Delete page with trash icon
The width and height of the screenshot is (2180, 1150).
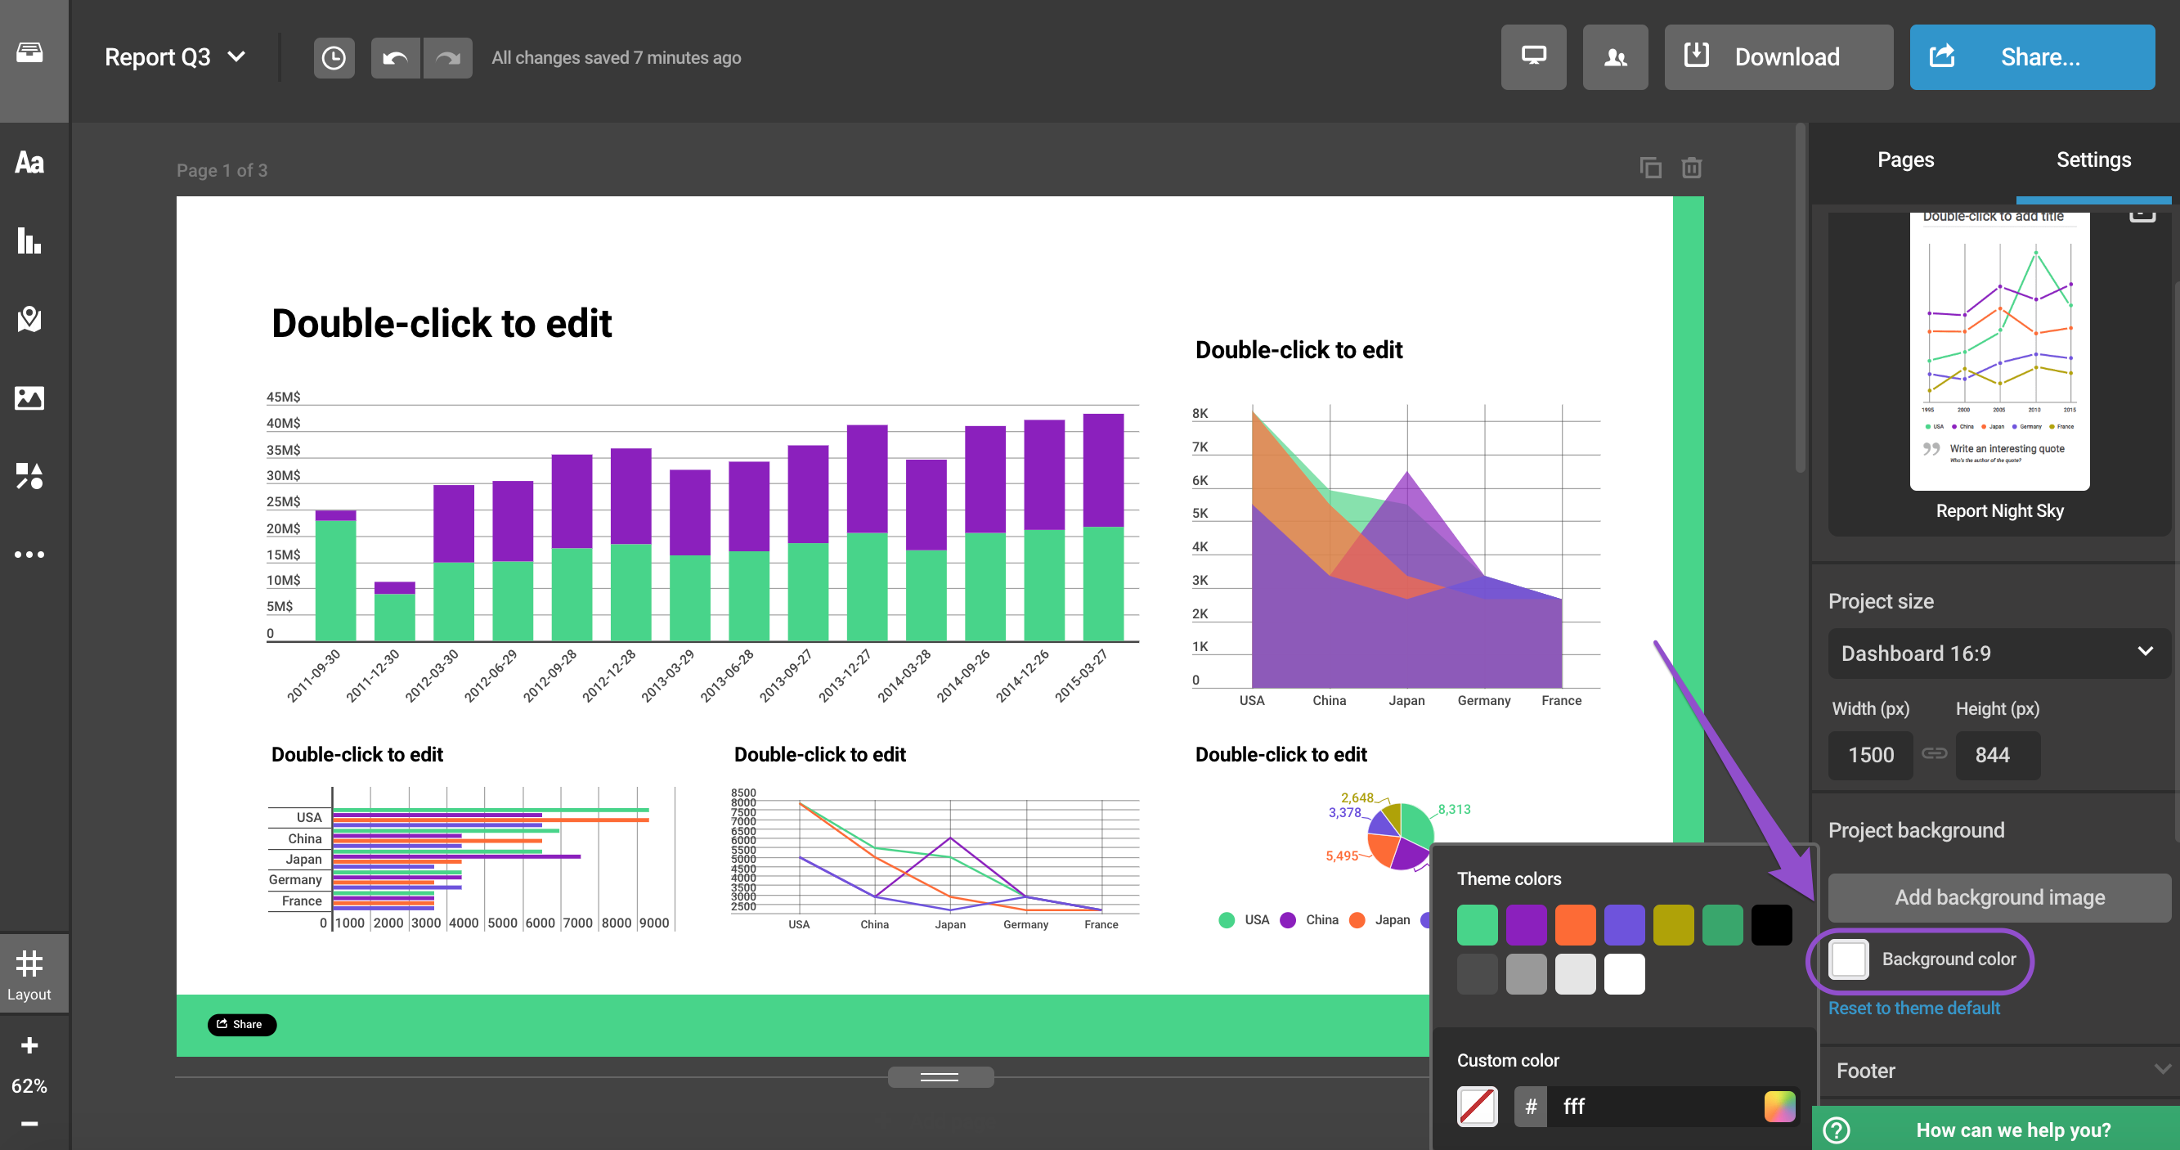click(x=1691, y=168)
